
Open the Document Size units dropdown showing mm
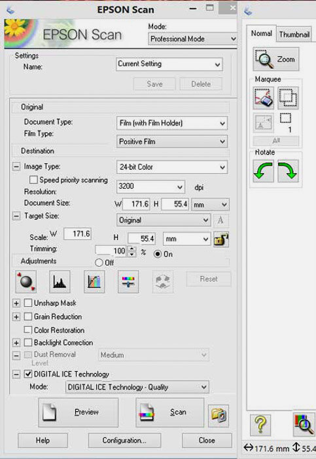tap(210, 205)
